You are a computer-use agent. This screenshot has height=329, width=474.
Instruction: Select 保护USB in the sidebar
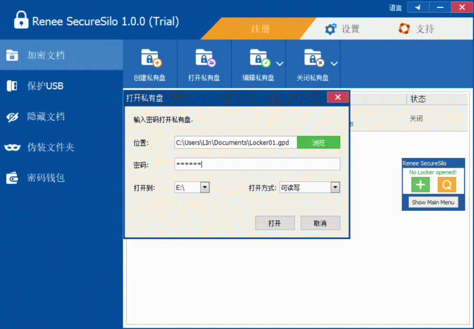coord(61,86)
